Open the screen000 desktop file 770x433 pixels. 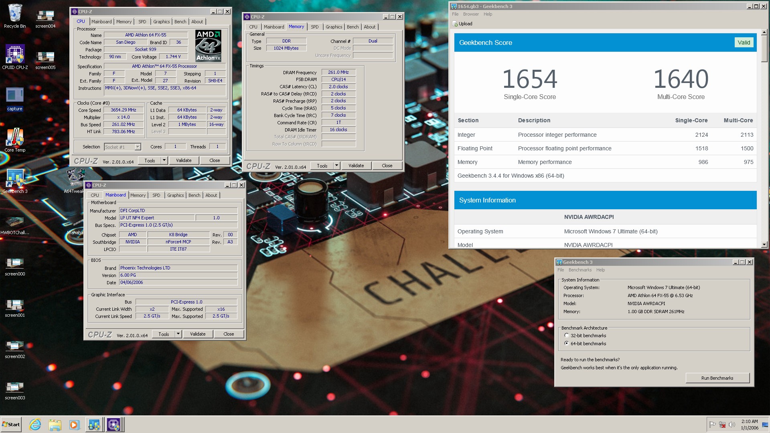pos(15,267)
